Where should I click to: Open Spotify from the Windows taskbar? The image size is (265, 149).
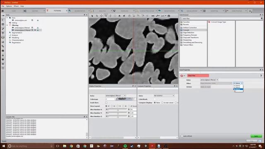click(x=125, y=146)
